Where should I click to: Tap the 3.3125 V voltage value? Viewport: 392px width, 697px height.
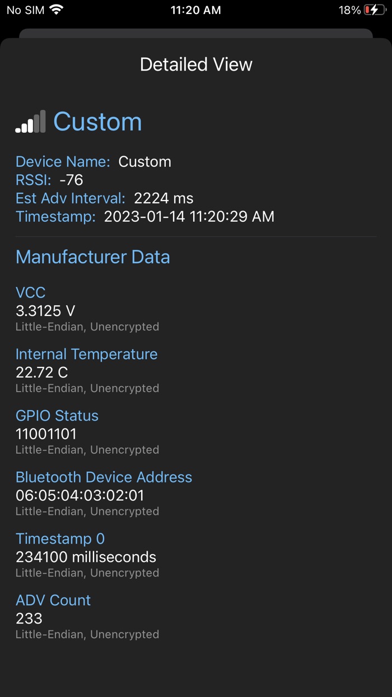click(x=45, y=310)
